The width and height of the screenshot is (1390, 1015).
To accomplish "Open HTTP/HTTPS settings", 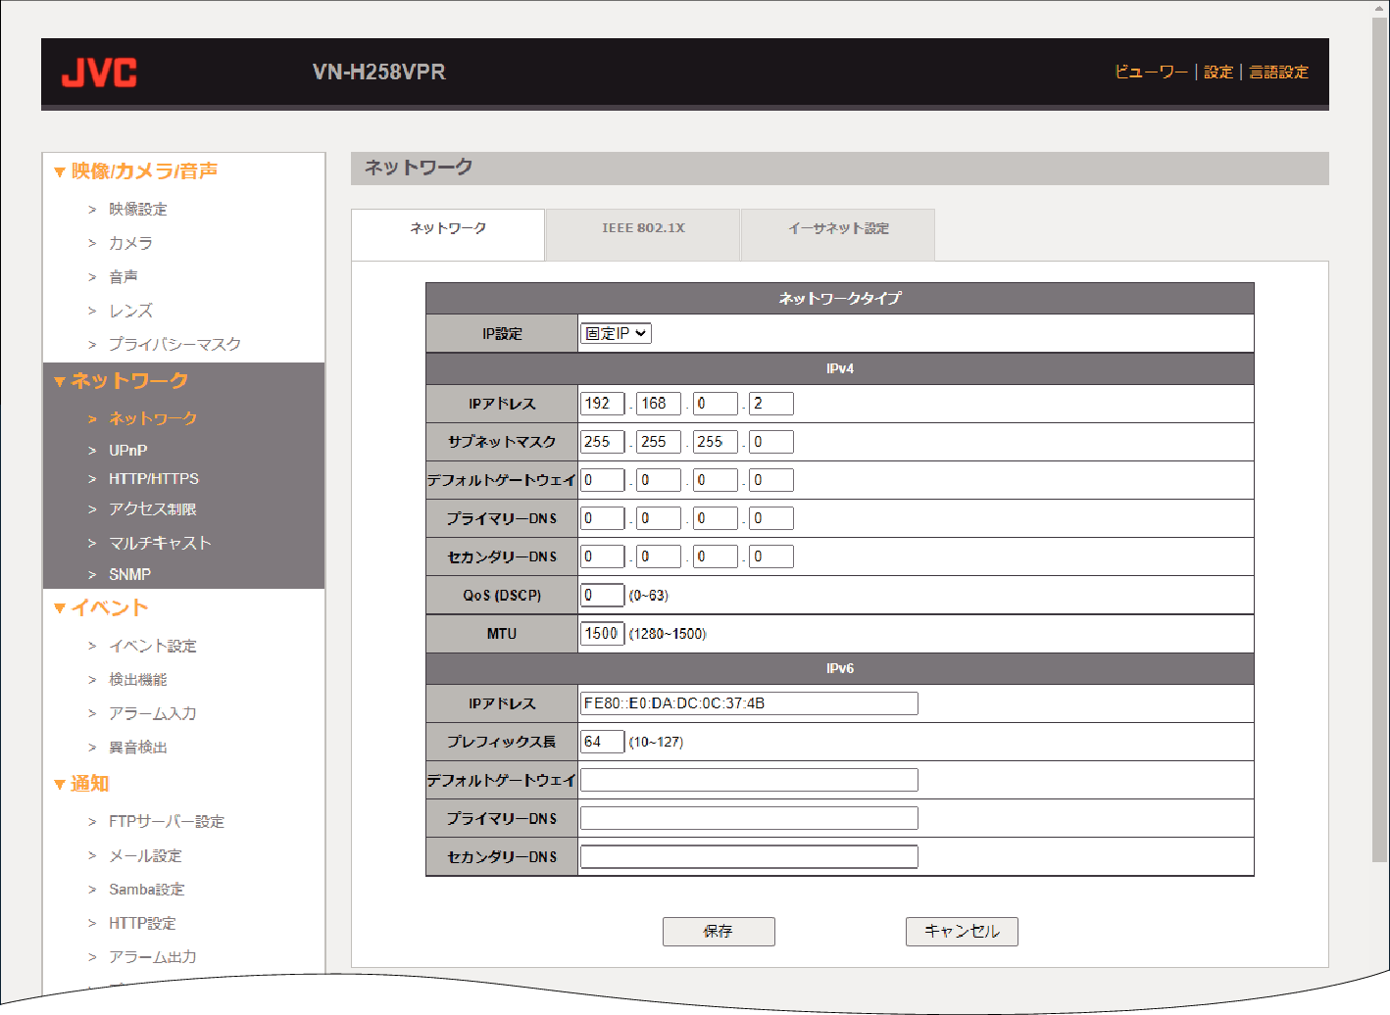I will pos(154,479).
